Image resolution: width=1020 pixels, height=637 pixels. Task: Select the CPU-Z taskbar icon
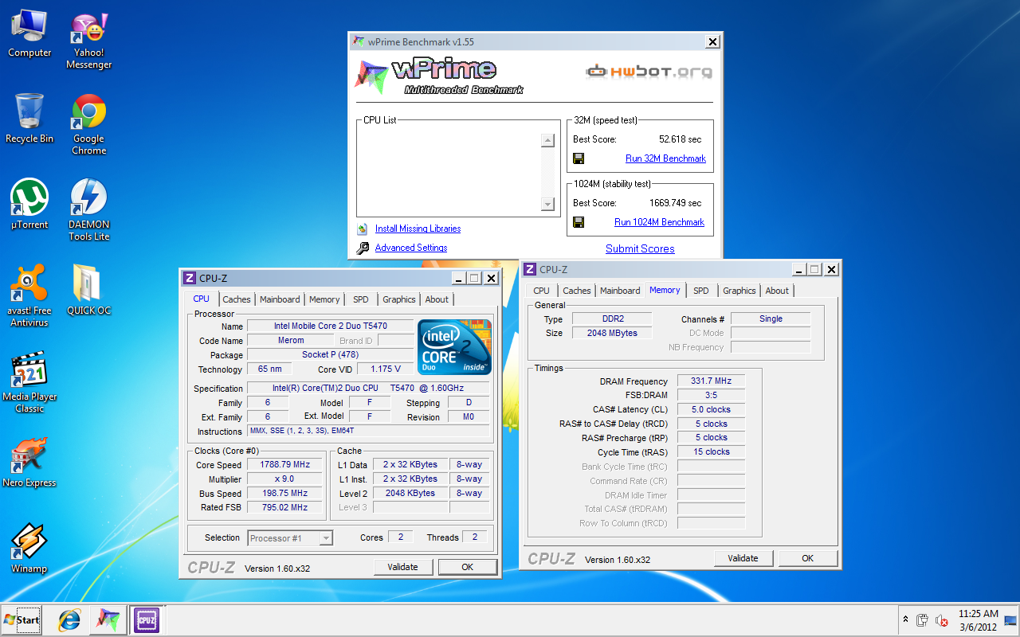point(146,619)
